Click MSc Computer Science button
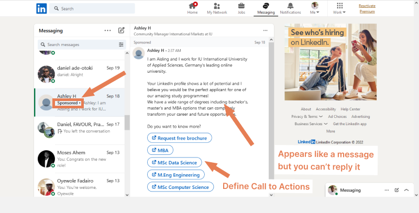This screenshot has width=419, height=213. tap(180, 187)
